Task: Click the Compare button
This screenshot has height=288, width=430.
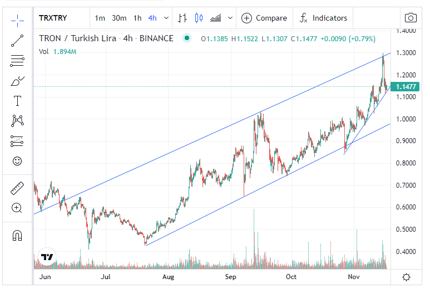Action: [264, 18]
